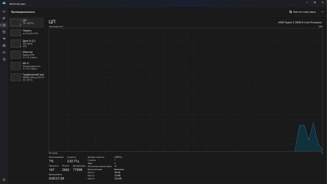Viewport: 327px width, 184px height.
Task: Select the Диск 0 (C:) item
Action: tap(26, 44)
